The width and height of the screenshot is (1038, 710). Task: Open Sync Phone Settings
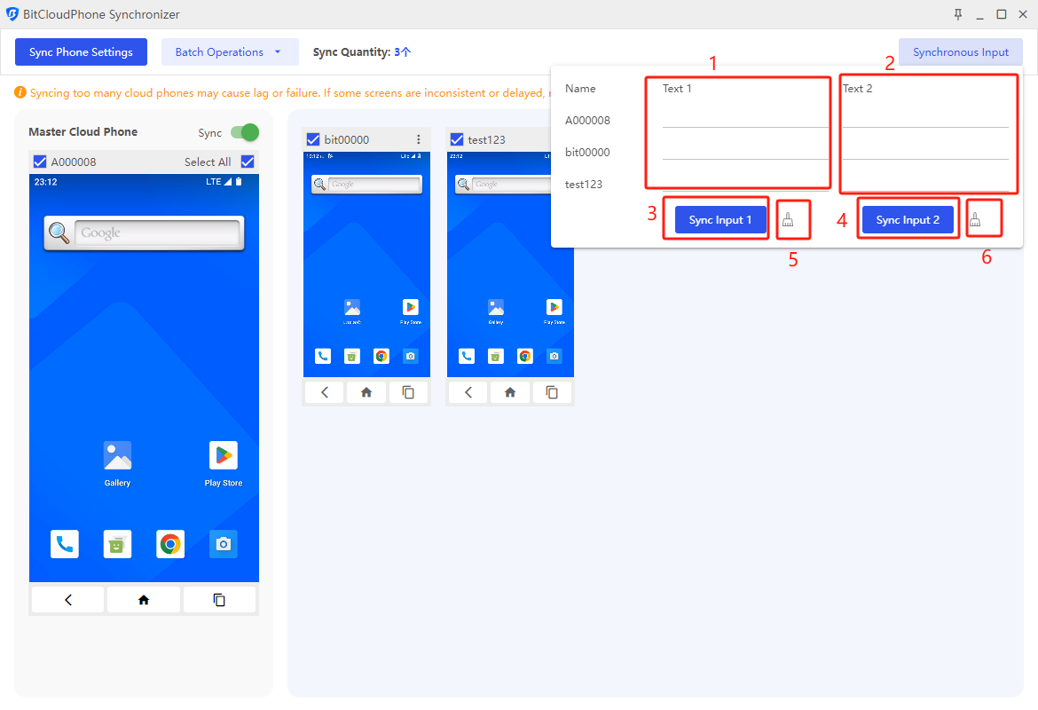point(81,52)
